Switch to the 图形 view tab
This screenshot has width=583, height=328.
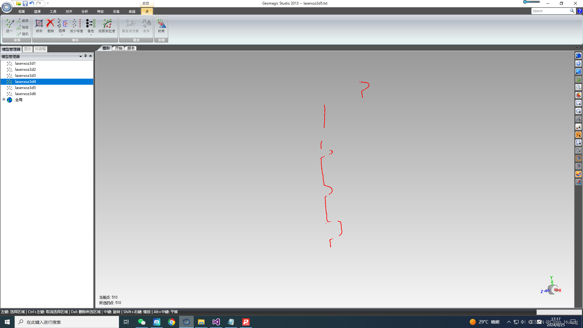coord(106,48)
